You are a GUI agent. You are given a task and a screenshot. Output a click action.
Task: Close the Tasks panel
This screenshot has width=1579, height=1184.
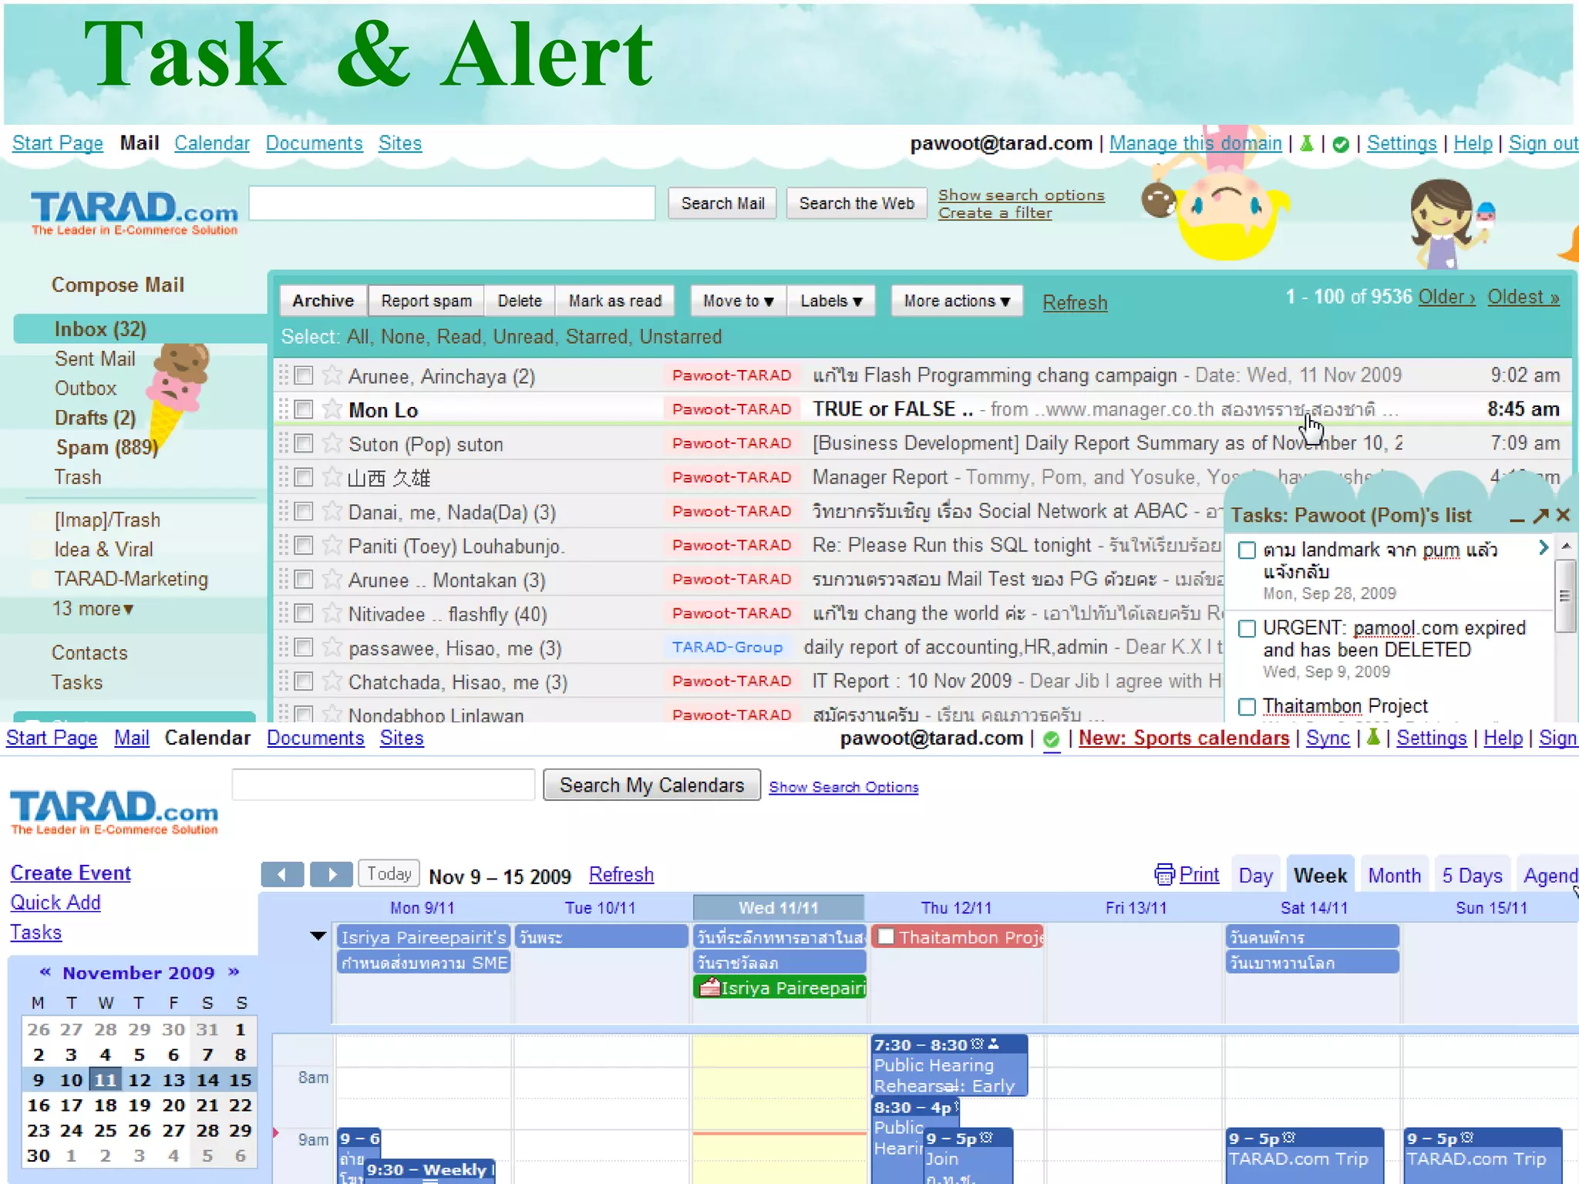pyautogui.click(x=1563, y=515)
